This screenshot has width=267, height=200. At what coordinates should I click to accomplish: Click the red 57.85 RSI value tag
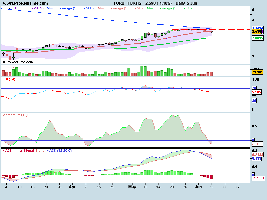point(257,92)
